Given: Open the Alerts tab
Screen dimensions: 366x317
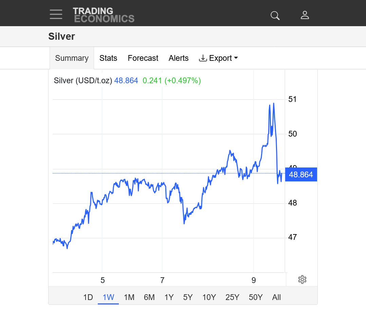Looking at the screenshot, I should tap(179, 58).
